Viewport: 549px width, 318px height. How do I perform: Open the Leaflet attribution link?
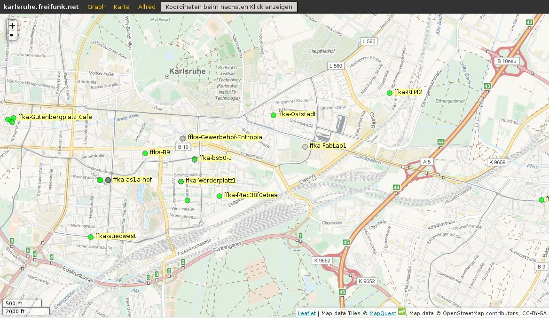[306, 313]
